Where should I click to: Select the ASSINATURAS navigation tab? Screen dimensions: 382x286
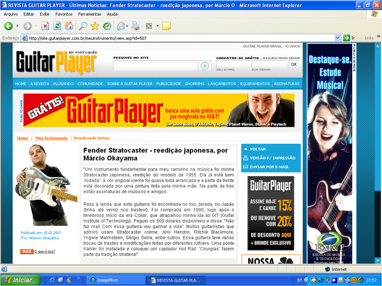coord(286,84)
